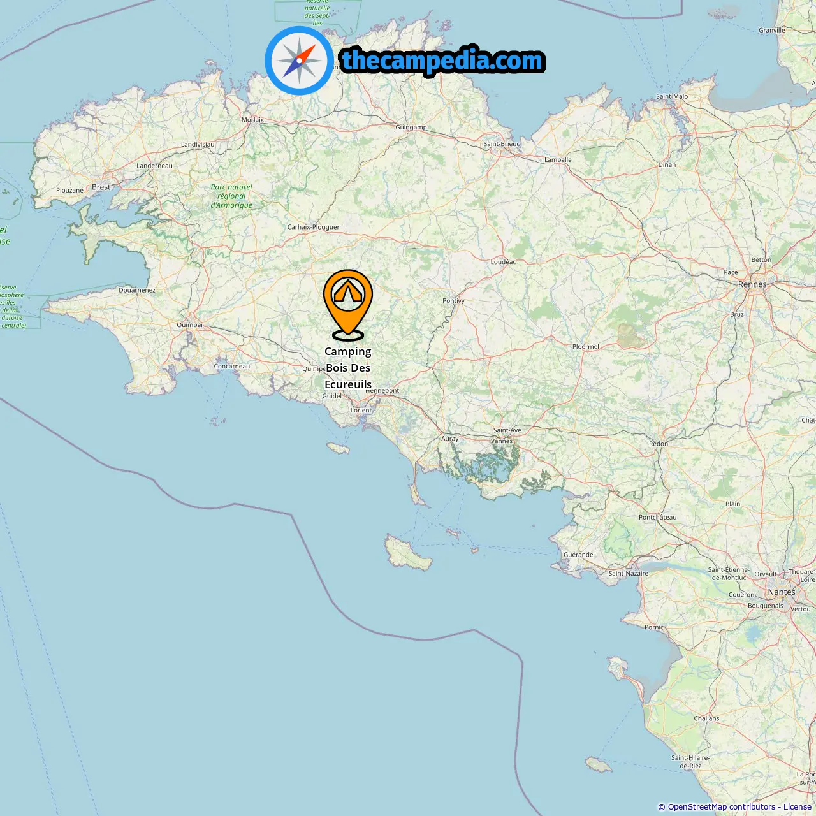Select the Quimper city label

[x=190, y=325]
